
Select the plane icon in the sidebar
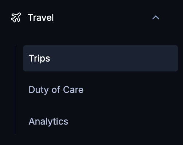[16, 17]
